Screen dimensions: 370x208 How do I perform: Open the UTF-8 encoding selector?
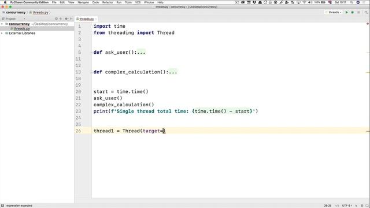pyautogui.click(x=347, y=206)
